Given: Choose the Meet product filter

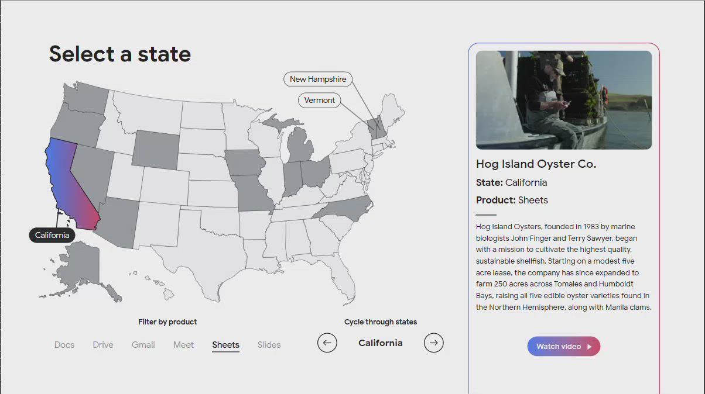Looking at the screenshot, I should pyautogui.click(x=183, y=345).
